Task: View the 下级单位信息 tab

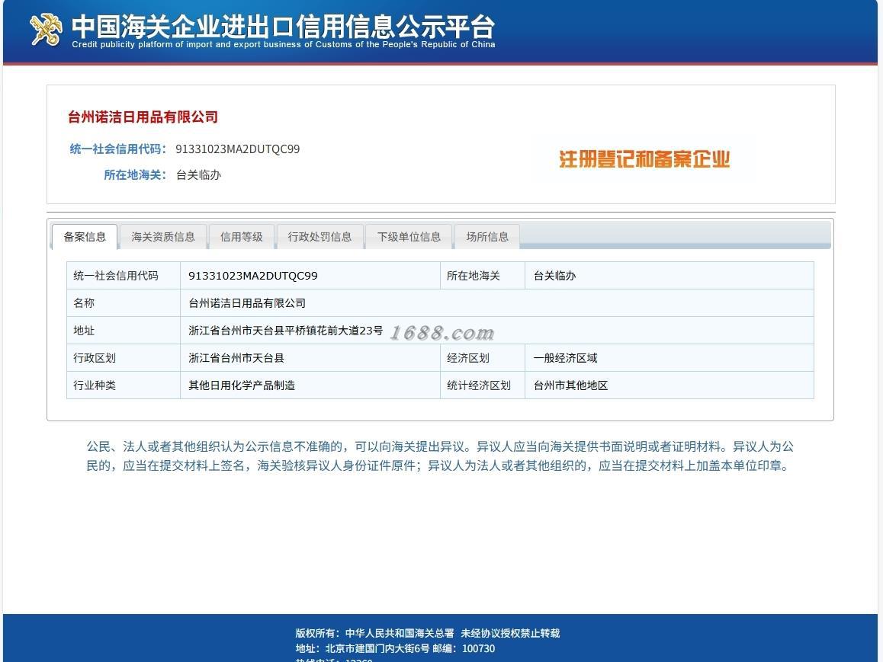Action: coord(409,237)
